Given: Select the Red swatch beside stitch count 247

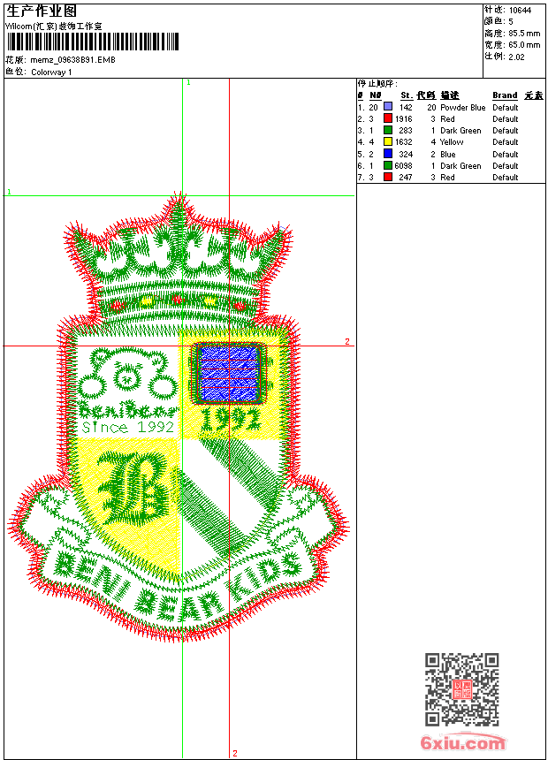Looking at the screenshot, I should pyautogui.click(x=388, y=177).
